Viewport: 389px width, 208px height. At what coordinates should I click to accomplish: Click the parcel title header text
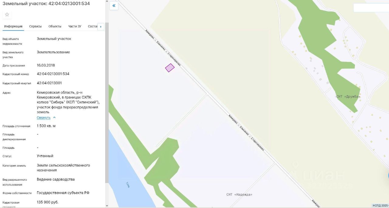tap(46, 4)
